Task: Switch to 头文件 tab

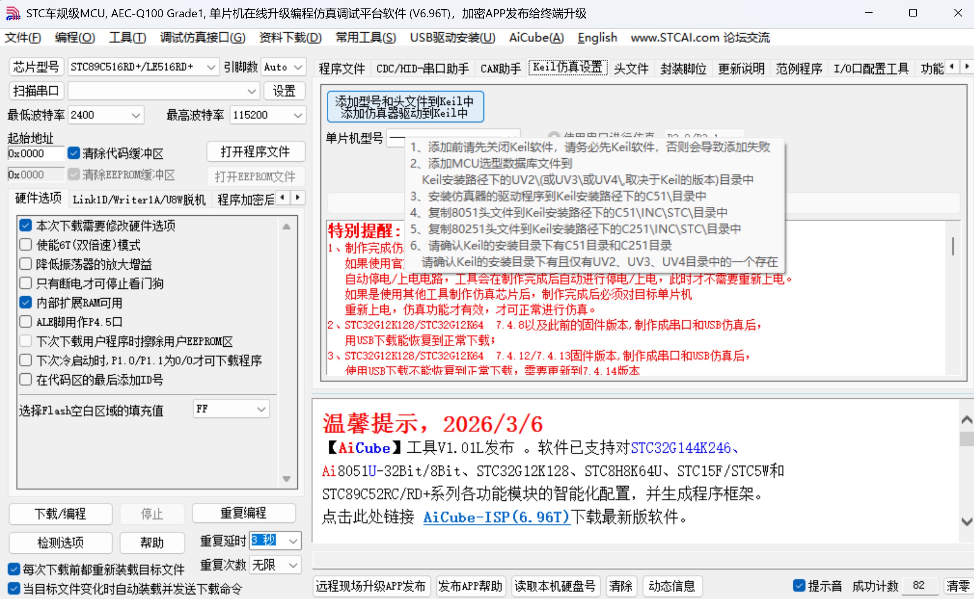Action: click(631, 69)
